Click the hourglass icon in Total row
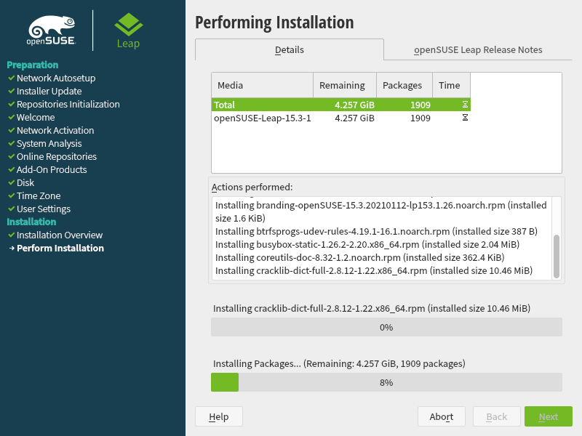The height and width of the screenshot is (436, 582). (x=465, y=105)
